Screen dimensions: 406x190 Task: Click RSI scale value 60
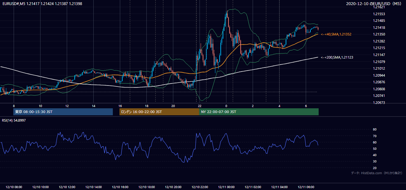tap(375, 142)
